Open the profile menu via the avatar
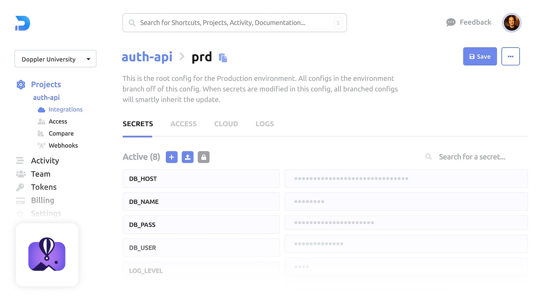Screen dimensions: 538x304 point(511,23)
